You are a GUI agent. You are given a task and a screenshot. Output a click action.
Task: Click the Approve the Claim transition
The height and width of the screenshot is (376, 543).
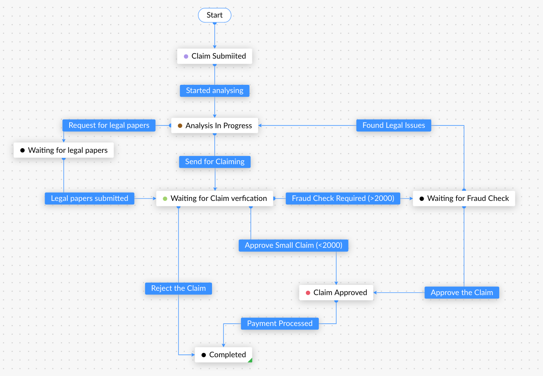tap(462, 293)
